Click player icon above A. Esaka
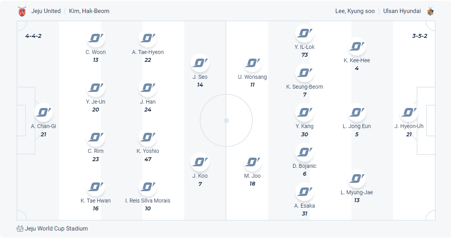The image size is (451, 238). click(x=304, y=192)
